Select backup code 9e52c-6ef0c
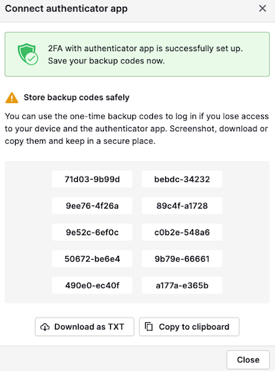This screenshot has width=275, height=371. (92, 232)
